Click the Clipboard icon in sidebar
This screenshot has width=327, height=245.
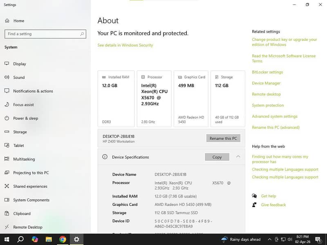7,213
